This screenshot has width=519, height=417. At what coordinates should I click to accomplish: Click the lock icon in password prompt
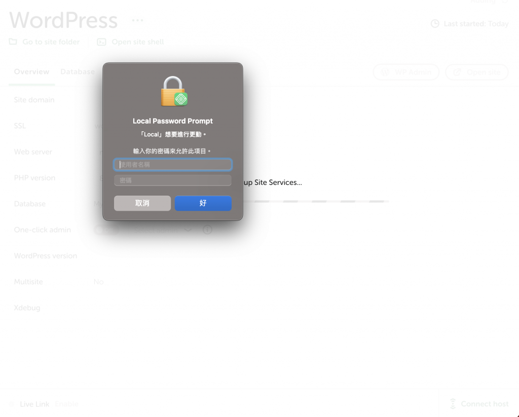point(174,91)
